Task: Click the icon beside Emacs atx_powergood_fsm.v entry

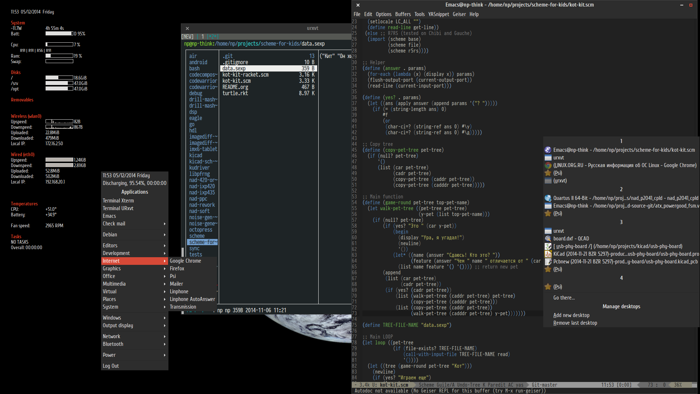Action: 548,206
